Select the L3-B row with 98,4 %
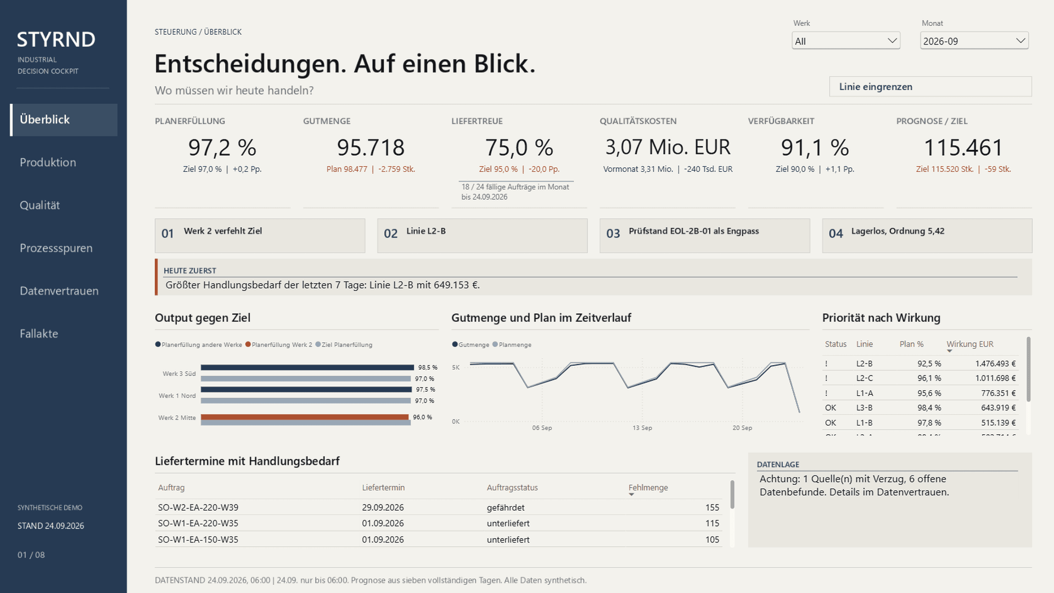Viewport: 1054px width, 593px height. click(921, 408)
